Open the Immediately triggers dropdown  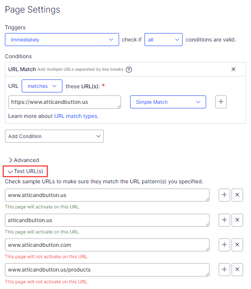click(62, 40)
